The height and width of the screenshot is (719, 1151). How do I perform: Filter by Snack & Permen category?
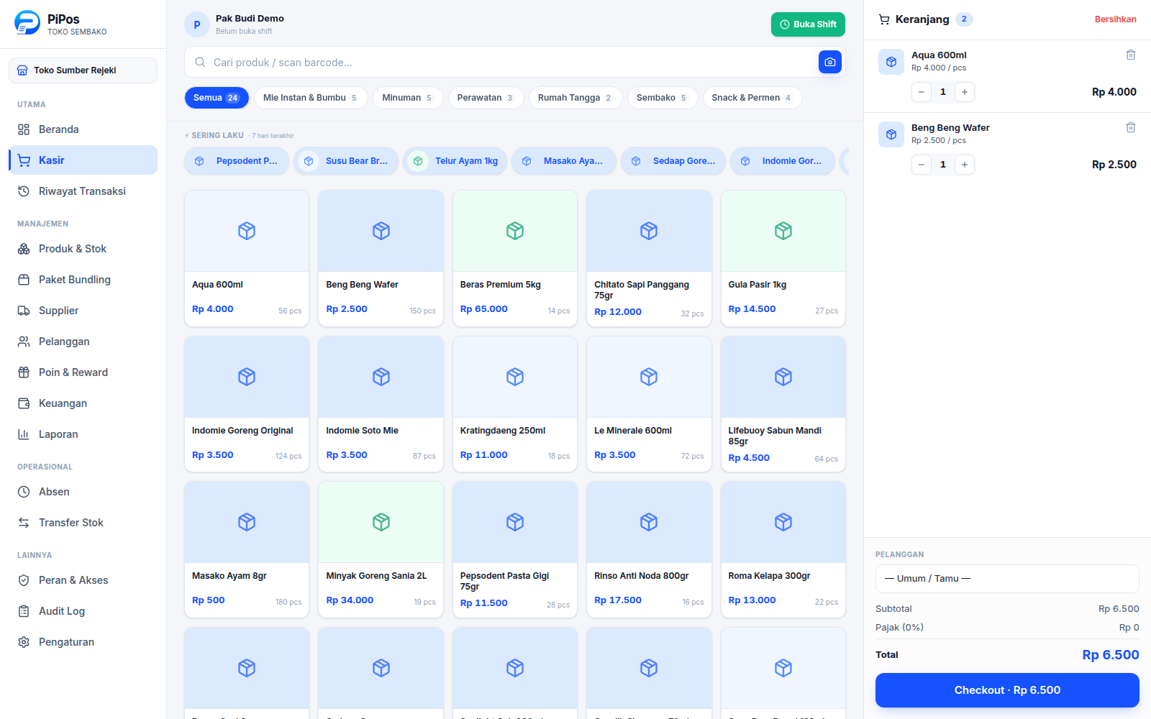(x=752, y=98)
